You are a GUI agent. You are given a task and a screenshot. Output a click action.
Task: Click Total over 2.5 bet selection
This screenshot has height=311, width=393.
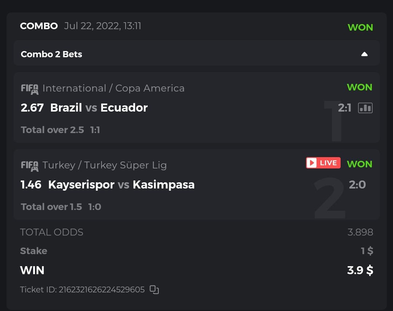[52, 130]
